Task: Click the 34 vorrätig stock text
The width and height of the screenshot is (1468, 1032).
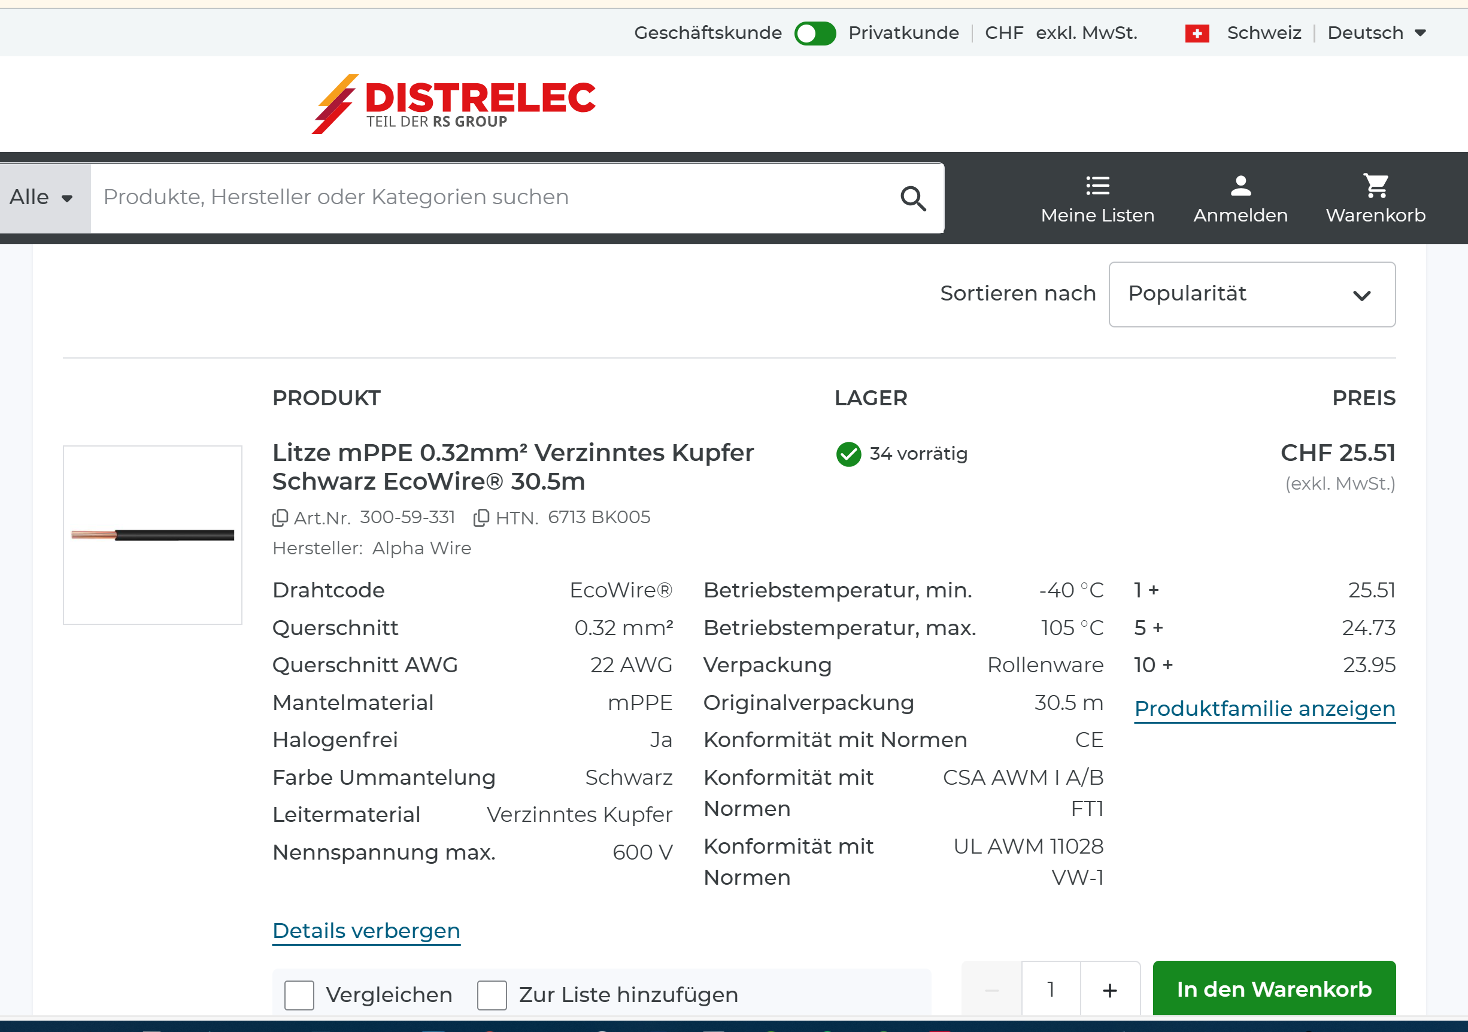Action: point(918,454)
